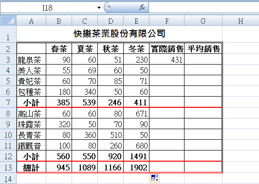
Task: Click the value 671 in 高山茶 row
Action: pyautogui.click(x=136, y=113)
